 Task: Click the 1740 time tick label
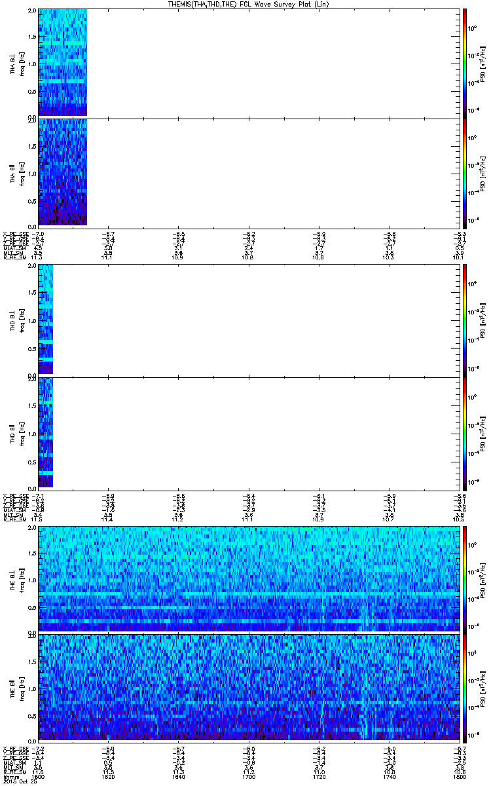click(x=389, y=776)
